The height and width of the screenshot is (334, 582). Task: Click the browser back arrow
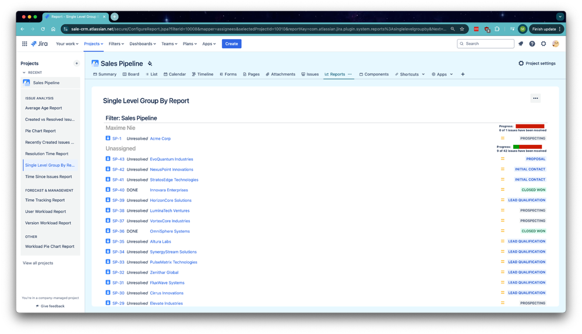tap(23, 29)
